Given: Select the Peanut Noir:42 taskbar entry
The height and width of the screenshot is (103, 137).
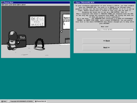Looking at the screenshot, I should (40, 101).
